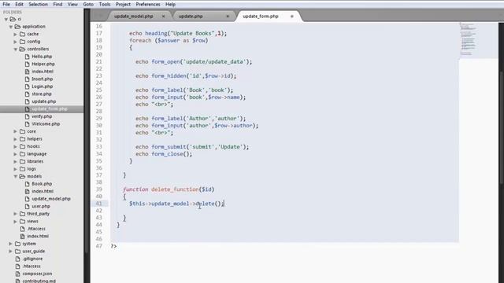Expand the views folder
The image size is (504, 283).
(16, 222)
